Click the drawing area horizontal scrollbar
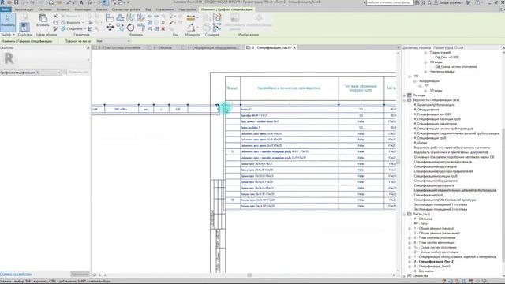505x284 pixels. tap(249, 275)
